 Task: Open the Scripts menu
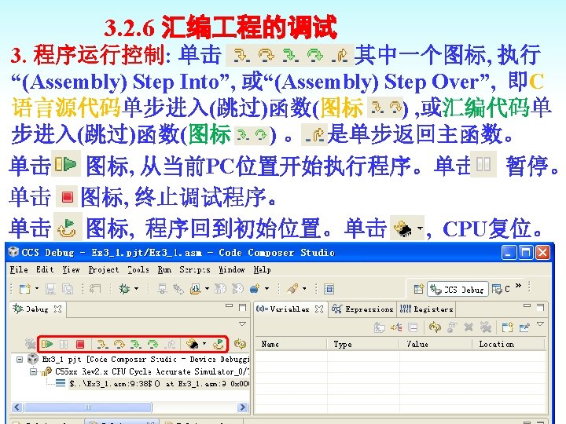[195, 269]
